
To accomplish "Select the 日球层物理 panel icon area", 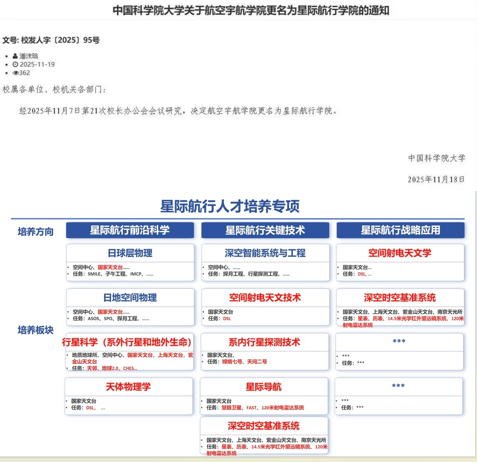I will [130, 253].
